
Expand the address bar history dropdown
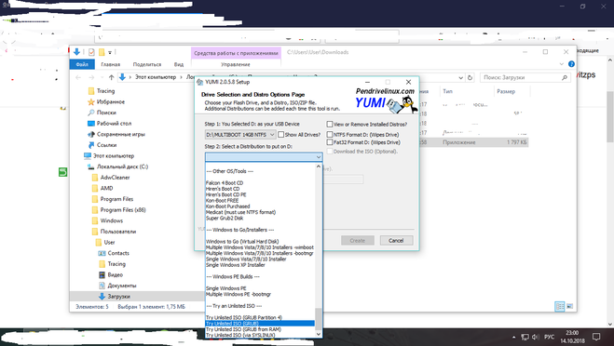coord(461,77)
